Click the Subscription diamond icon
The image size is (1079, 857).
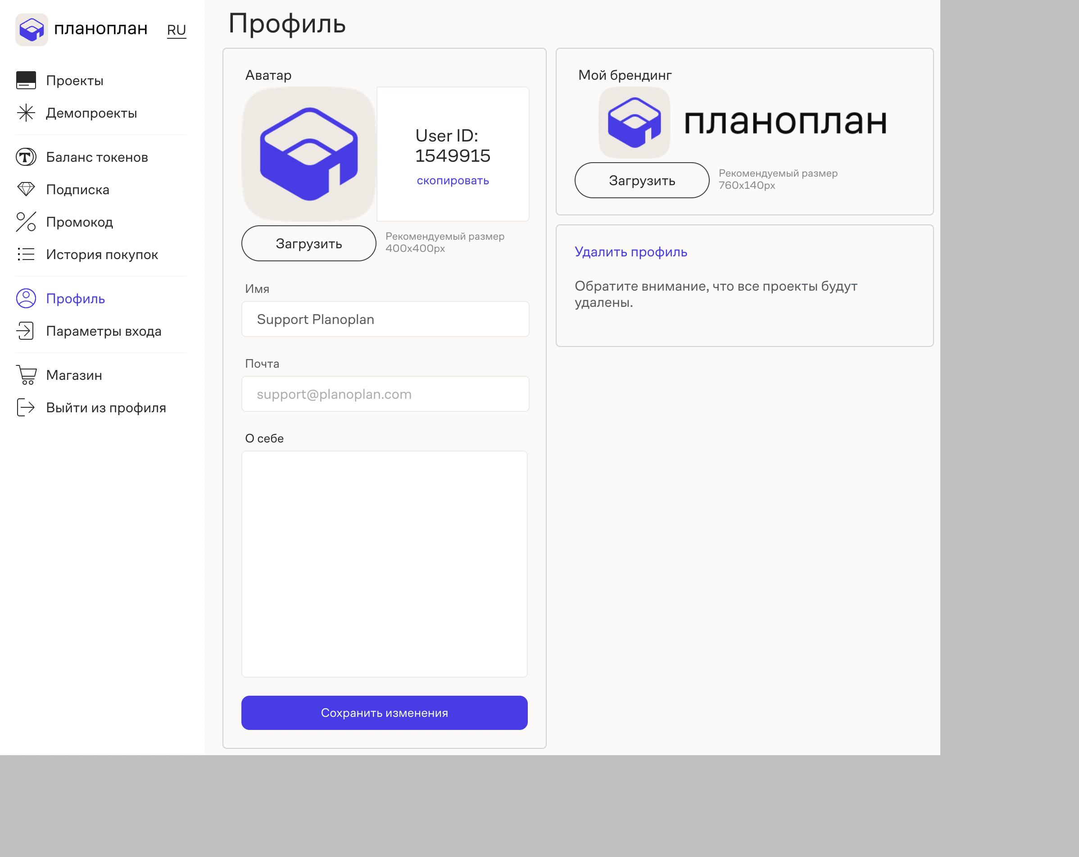coord(26,189)
